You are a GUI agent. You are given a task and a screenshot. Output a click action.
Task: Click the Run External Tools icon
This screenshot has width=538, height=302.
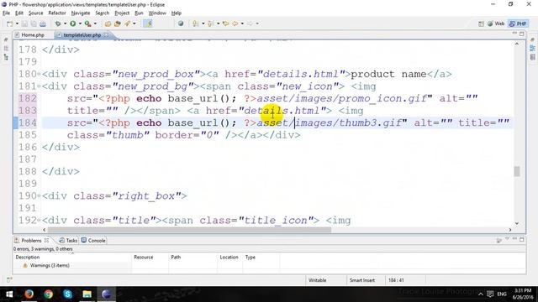(87, 23)
